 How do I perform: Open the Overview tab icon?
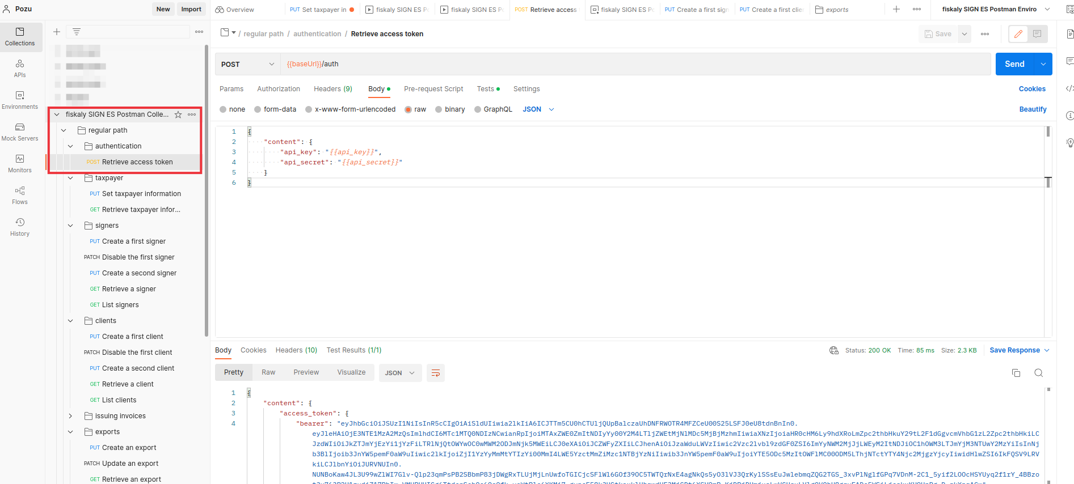pos(220,10)
